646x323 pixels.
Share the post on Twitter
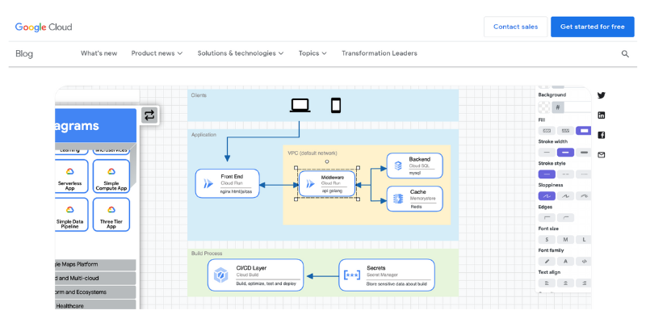click(x=601, y=95)
